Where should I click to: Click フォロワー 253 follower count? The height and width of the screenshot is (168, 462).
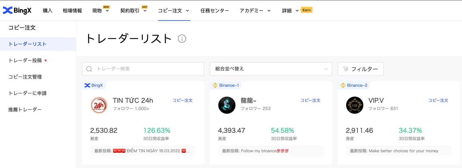tap(256, 109)
